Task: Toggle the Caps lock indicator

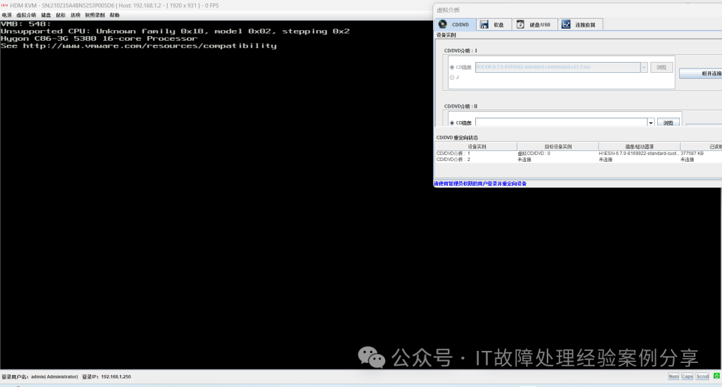Action: point(687,376)
